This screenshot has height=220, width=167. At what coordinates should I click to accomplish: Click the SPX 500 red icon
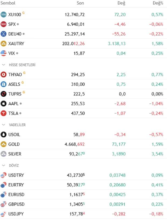[x=4, y=24]
